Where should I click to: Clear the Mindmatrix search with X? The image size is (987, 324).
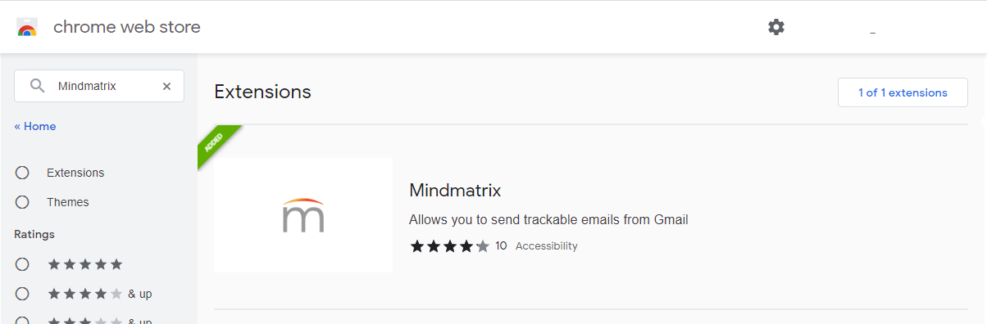(x=166, y=86)
